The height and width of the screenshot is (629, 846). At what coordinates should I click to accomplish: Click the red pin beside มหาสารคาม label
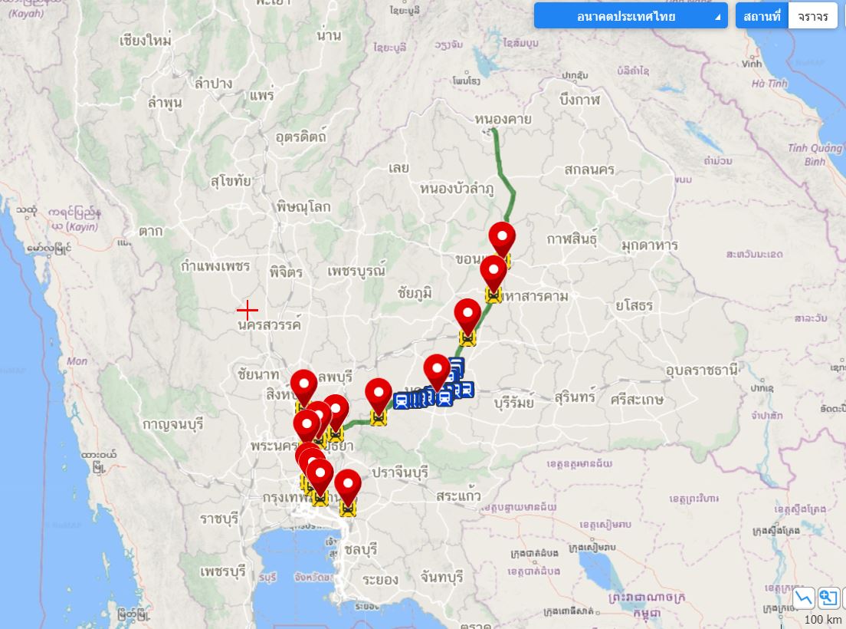[493, 274]
